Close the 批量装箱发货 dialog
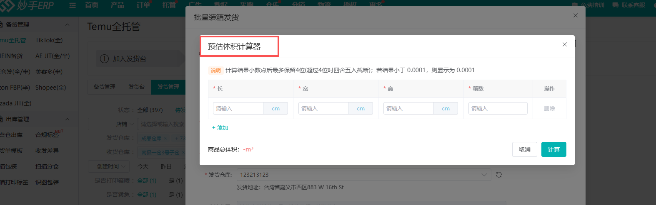Viewport: 656px width, 205px height. [576, 15]
